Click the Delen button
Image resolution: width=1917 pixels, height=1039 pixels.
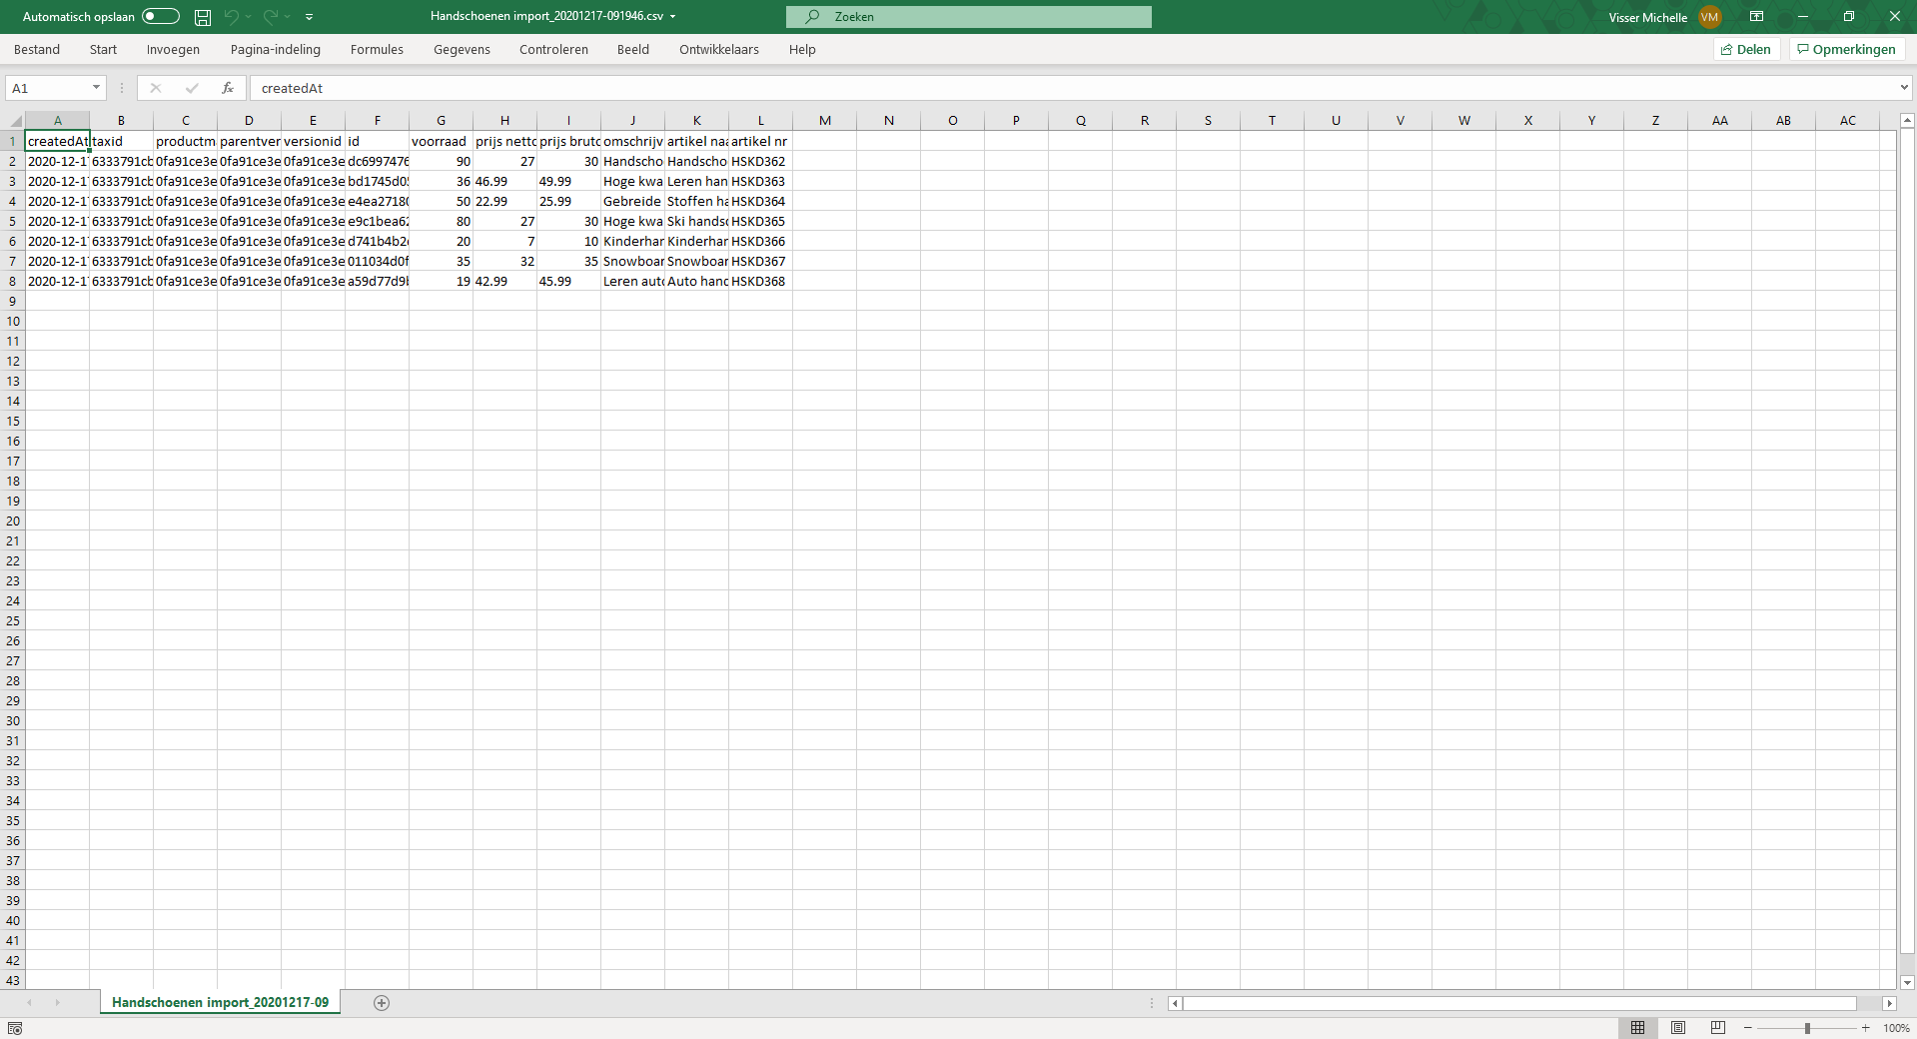(1746, 50)
